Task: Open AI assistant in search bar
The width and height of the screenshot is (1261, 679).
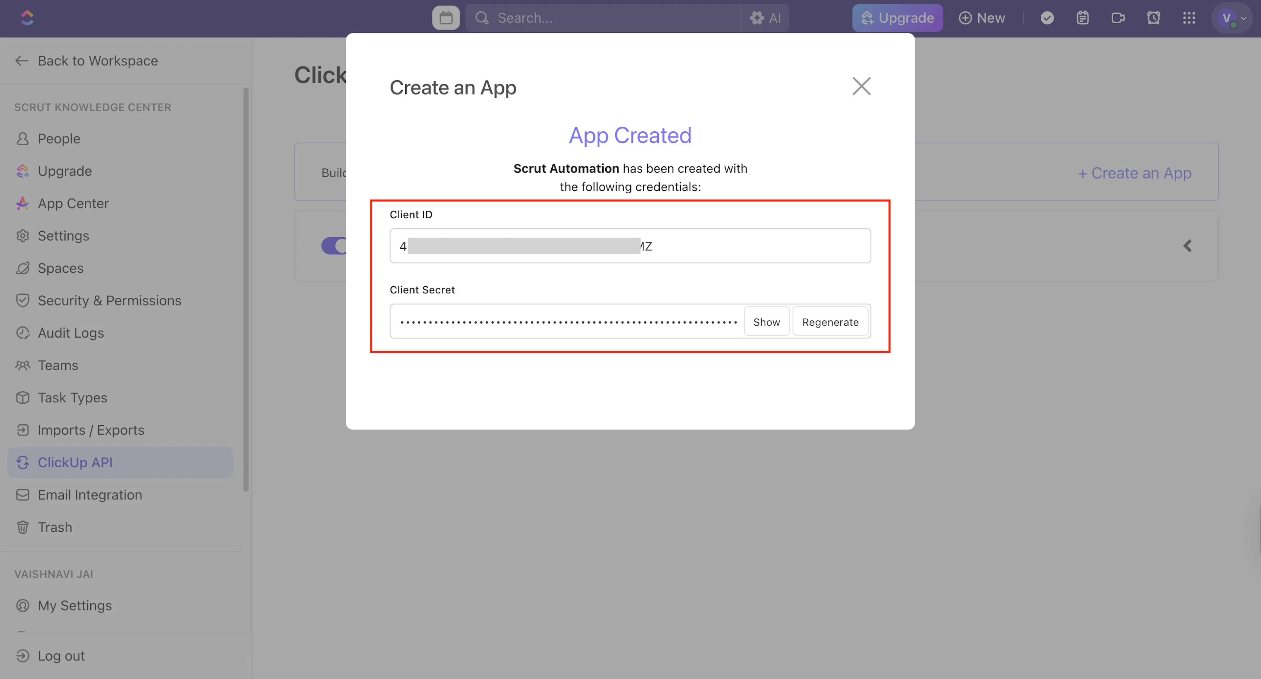Action: pyautogui.click(x=765, y=18)
